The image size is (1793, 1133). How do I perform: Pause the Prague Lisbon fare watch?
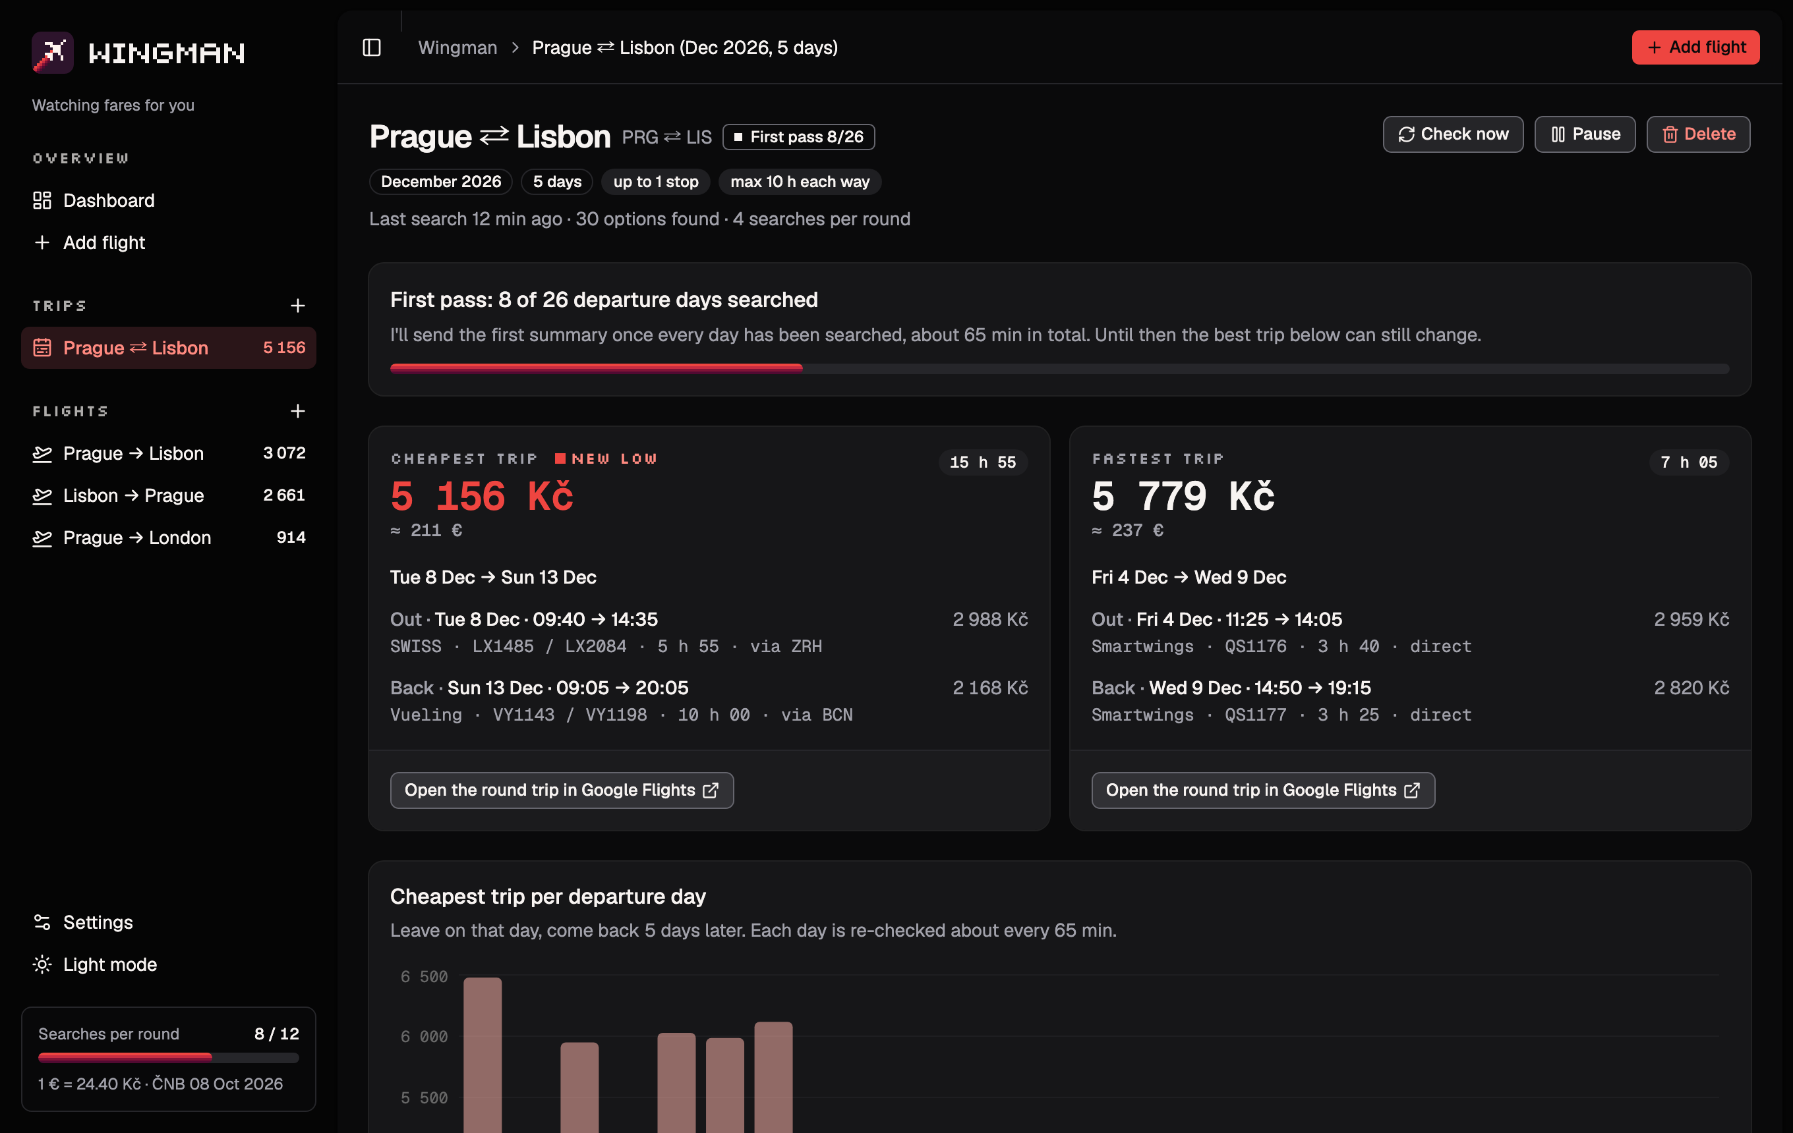click(x=1585, y=134)
